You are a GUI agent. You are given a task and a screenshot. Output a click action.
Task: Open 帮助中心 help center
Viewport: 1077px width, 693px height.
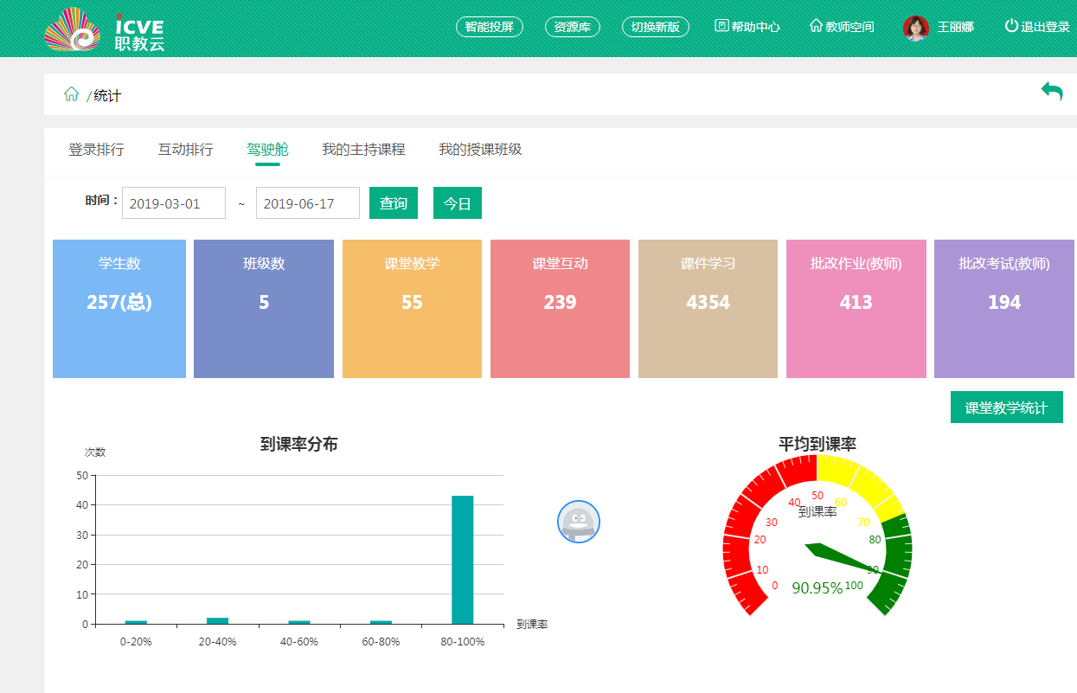click(747, 27)
